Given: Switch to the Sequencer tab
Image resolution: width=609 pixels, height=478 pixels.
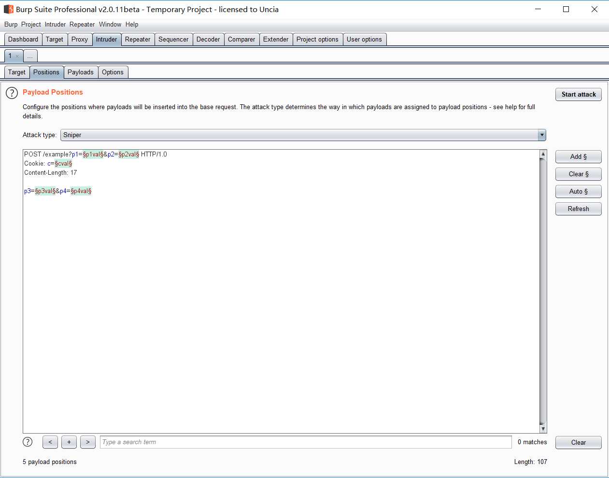Looking at the screenshot, I should [x=173, y=40].
